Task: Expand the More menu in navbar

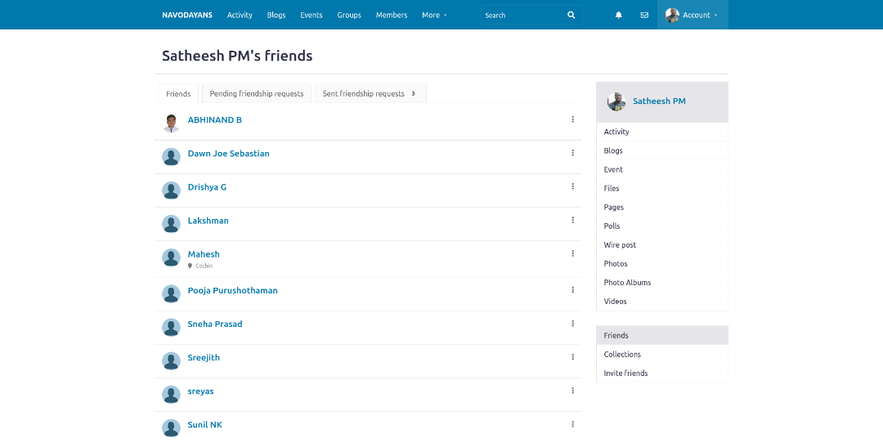Action: [434, 15]
